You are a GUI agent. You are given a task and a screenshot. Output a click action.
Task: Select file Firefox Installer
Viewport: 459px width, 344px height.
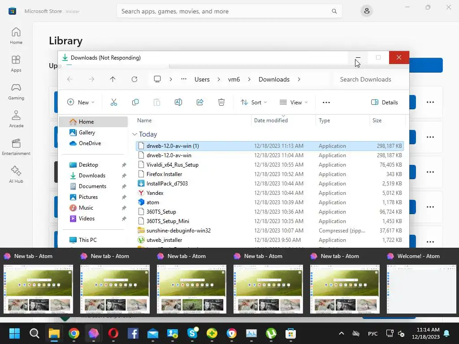pos(269,174)
